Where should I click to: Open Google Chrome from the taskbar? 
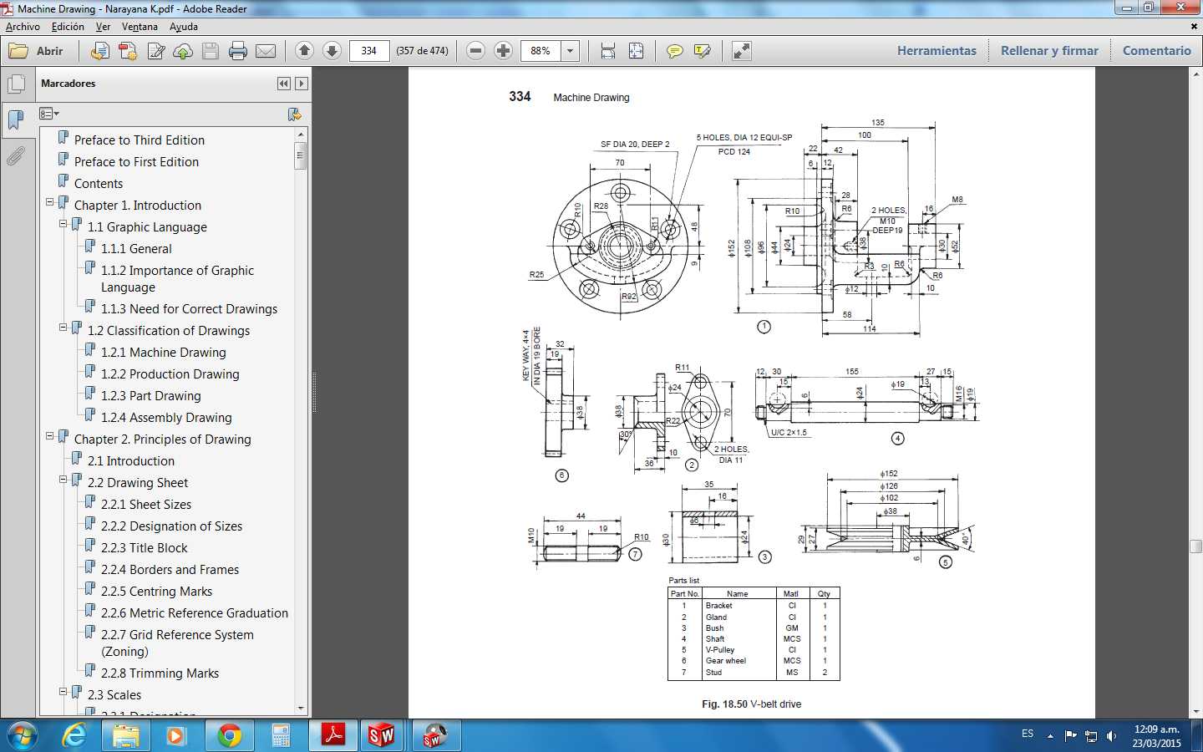[229, 735]
